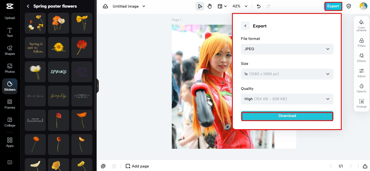
Task: Open the Shapes panel
Action: click(10, 50)
